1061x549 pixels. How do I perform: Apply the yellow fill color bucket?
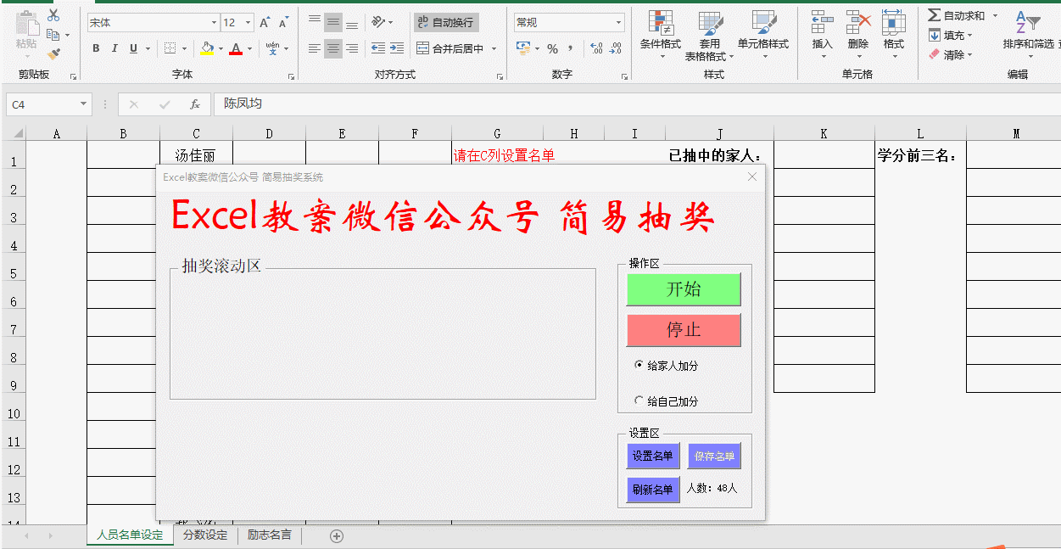[207, 48]
